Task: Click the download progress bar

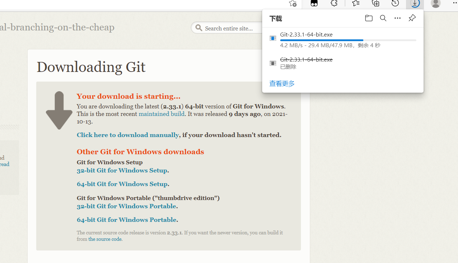Action: (x=348, y=40)
